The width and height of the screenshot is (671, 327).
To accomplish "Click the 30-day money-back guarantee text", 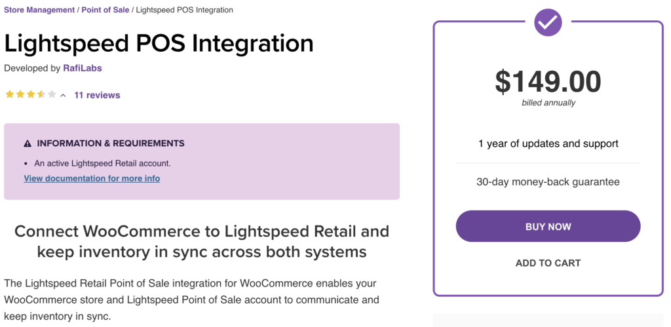I will tap(548, 182).
